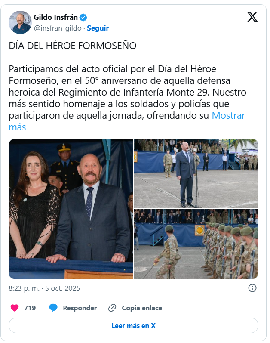Click the 719 likes count
The image size is (270, 343).
tap(30, 308)
